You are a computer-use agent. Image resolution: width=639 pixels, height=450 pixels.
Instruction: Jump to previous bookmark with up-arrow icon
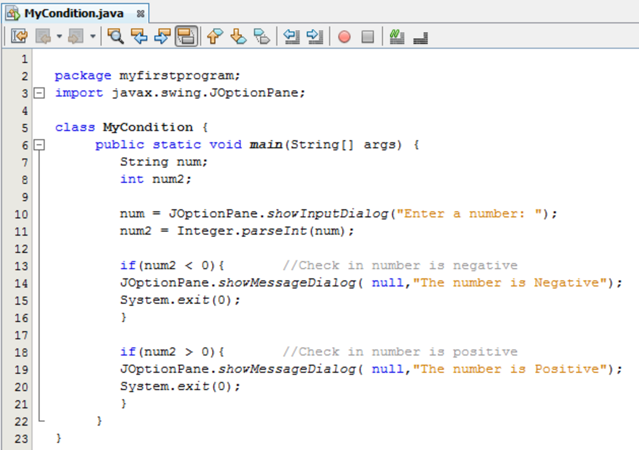pos(214,36)
